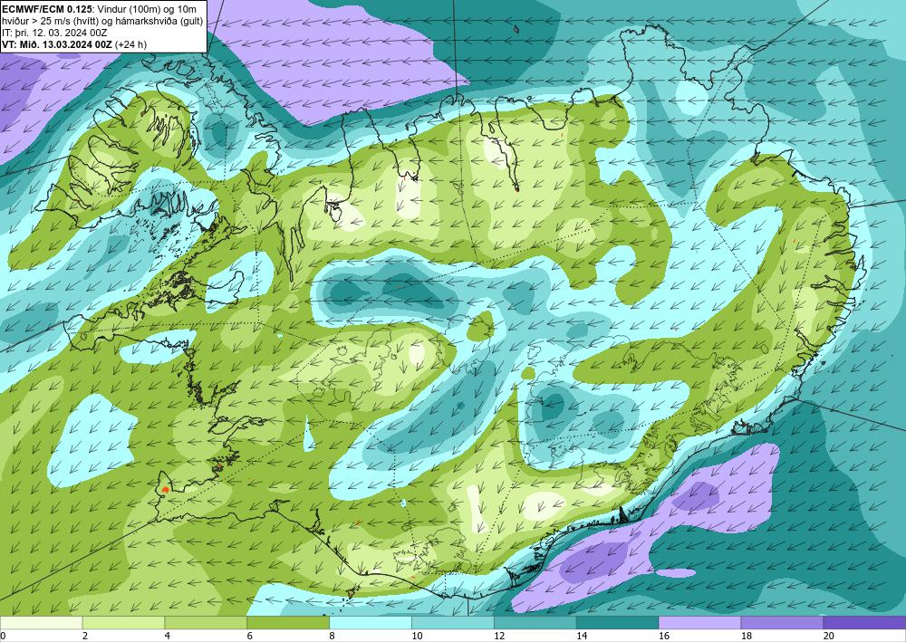Click the orange-red gust marker on Reykjanes peninsula
The width and height of the screenshot is (906, 642).
[166, 490]
